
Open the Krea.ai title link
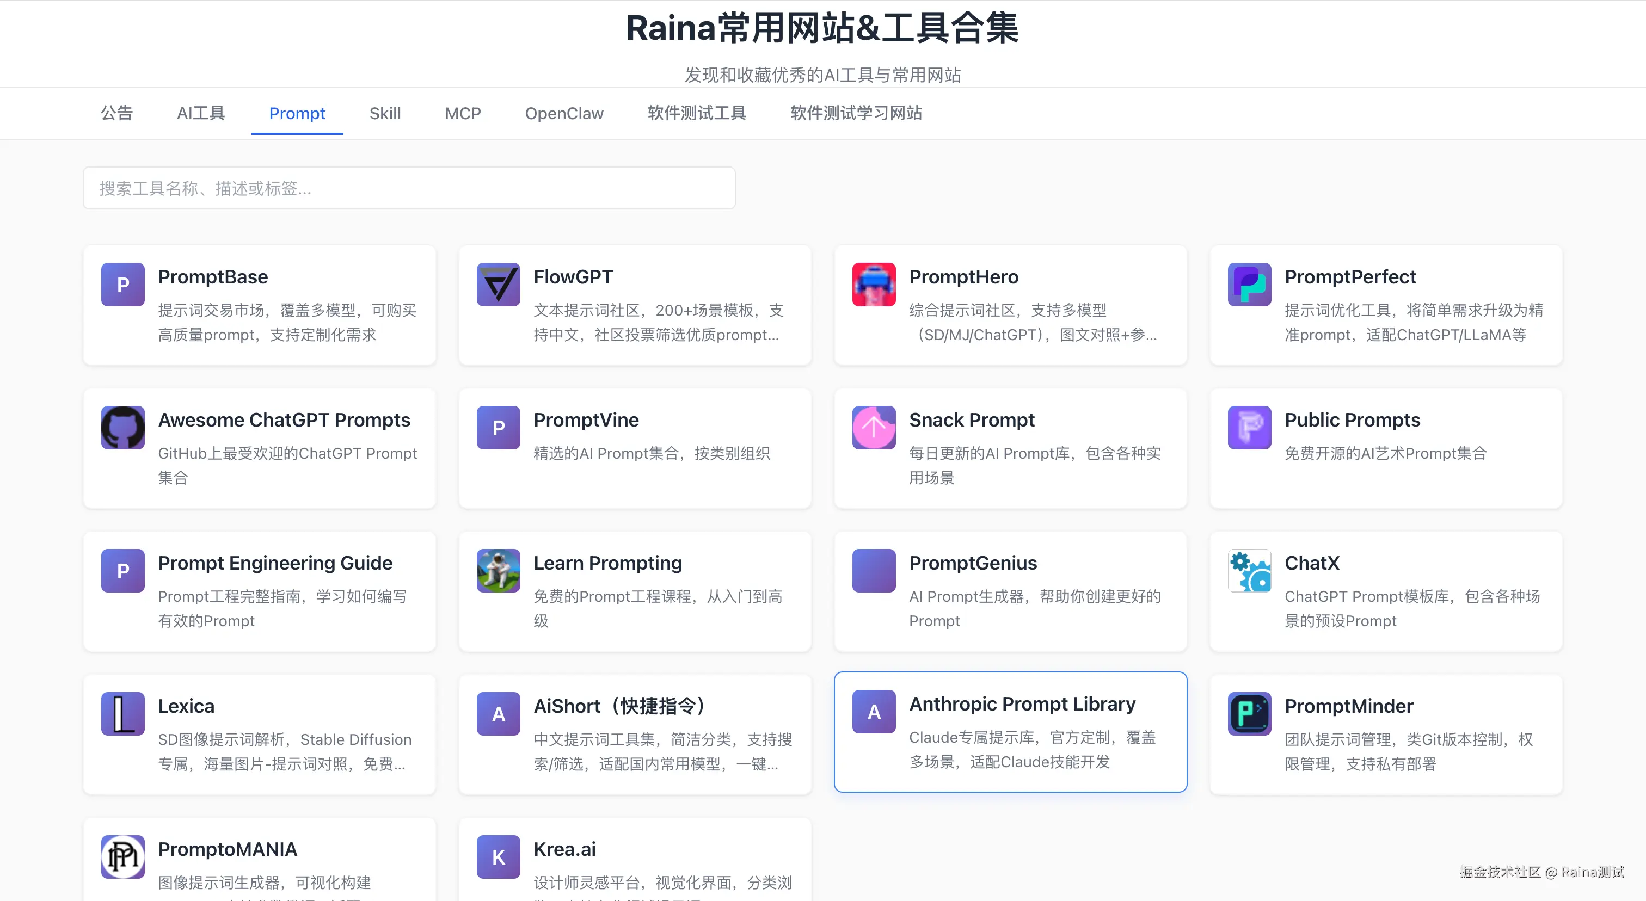coord(564,849)
